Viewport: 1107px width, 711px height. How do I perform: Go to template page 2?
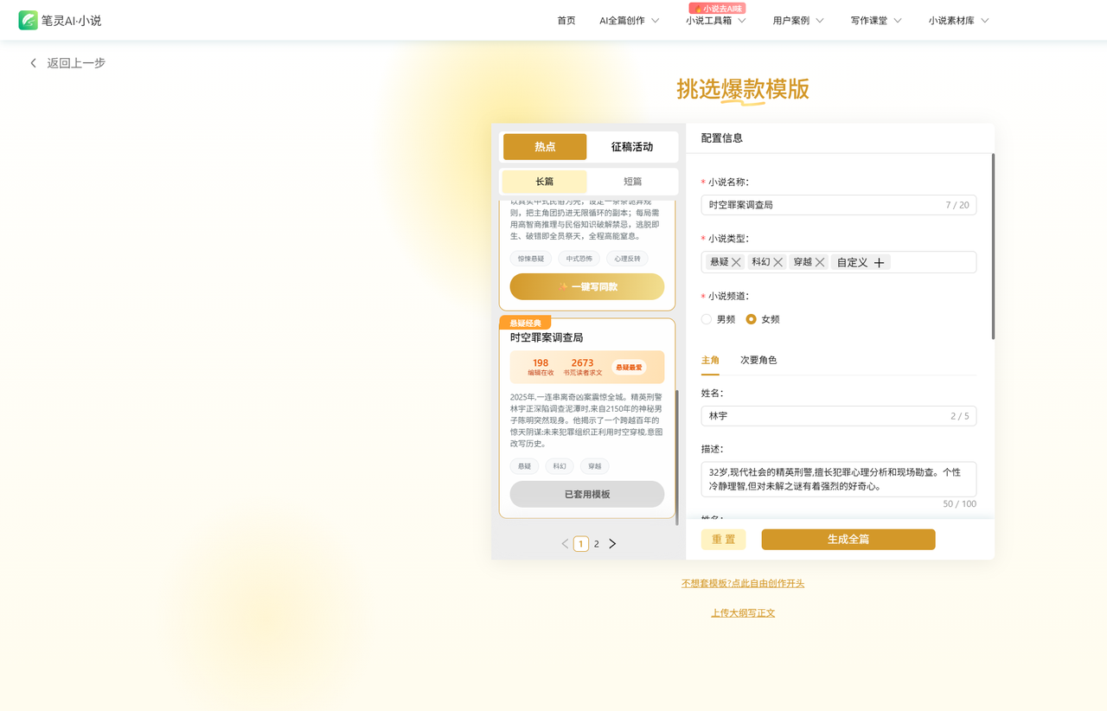pyautogui.click(x=597, y=544)
